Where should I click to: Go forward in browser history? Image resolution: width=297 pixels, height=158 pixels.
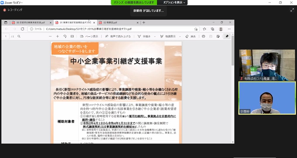[x=14, y=29]
